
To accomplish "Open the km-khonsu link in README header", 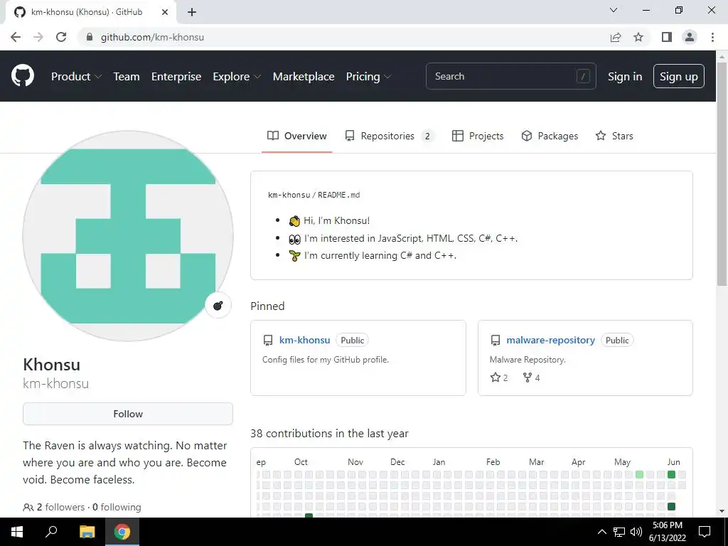I will pos(289,195).
